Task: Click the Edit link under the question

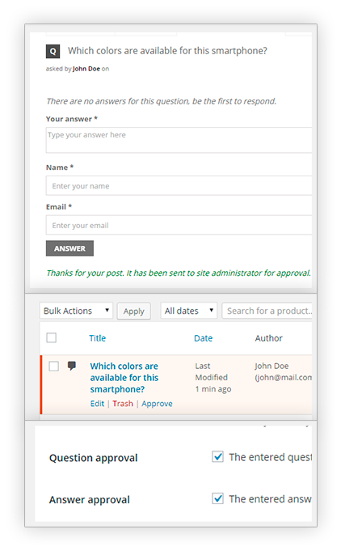Action: pos(97,404)
